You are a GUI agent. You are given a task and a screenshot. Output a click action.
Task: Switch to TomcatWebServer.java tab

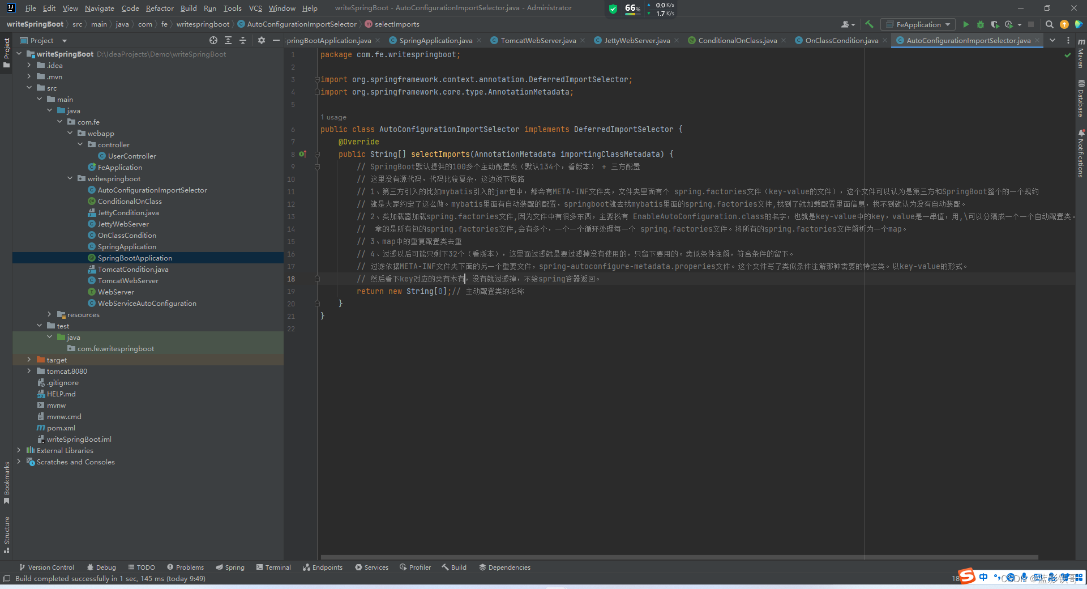pos(538,40)
